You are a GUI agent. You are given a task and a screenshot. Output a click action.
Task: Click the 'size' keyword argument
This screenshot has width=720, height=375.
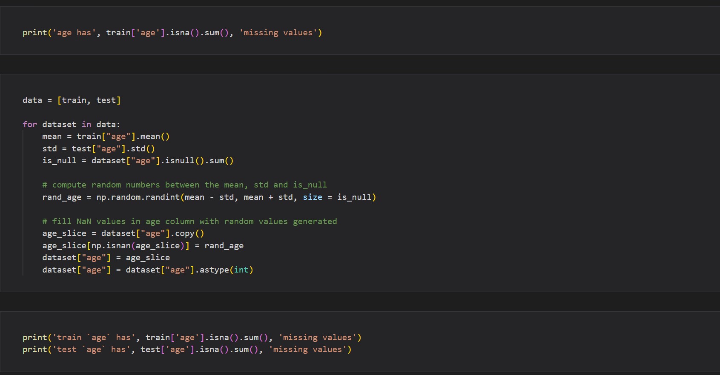pyautogui.click(x=313, y=197)
